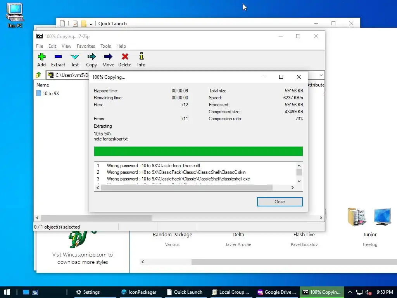Switch to Google Drive taskbar button
The height and width of the screenshot is (298, 397).
click(x=276, y=292)
